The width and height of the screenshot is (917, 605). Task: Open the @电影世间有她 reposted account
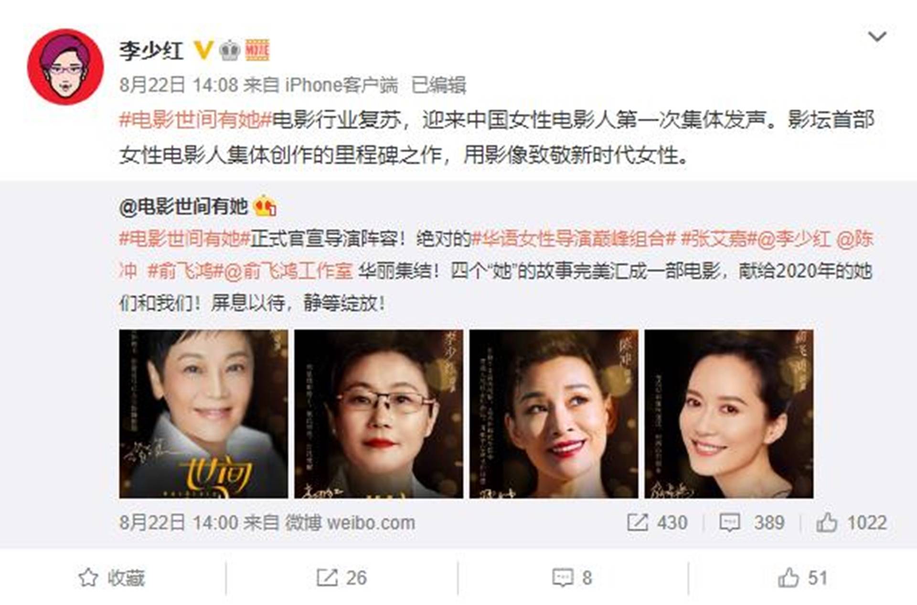183,207
